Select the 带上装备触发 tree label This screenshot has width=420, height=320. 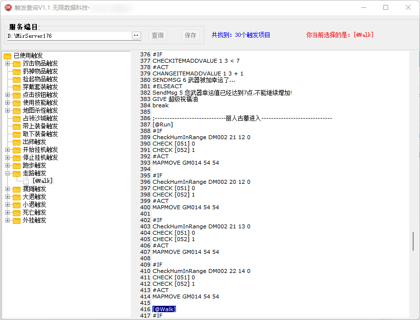(x=40, y=126)
